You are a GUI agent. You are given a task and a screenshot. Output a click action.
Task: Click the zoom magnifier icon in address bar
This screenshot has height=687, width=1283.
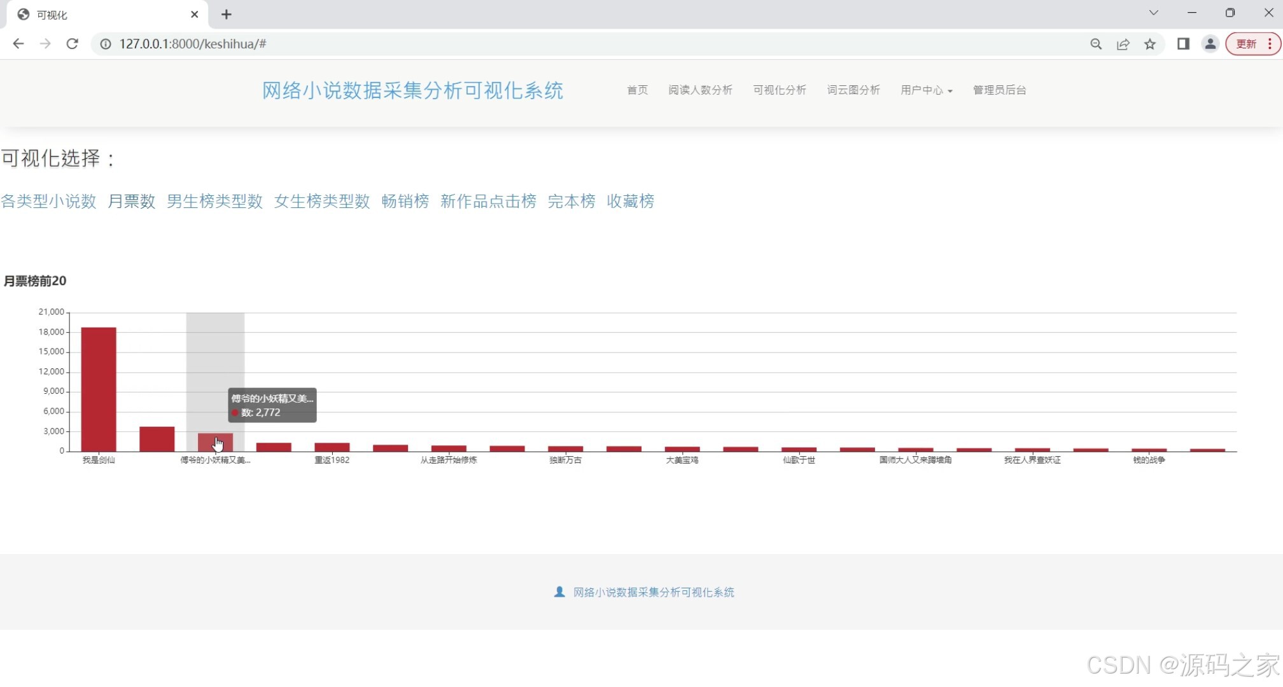1096,44
